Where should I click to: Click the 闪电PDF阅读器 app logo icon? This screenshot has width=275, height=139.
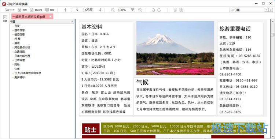tap(4, 4)
